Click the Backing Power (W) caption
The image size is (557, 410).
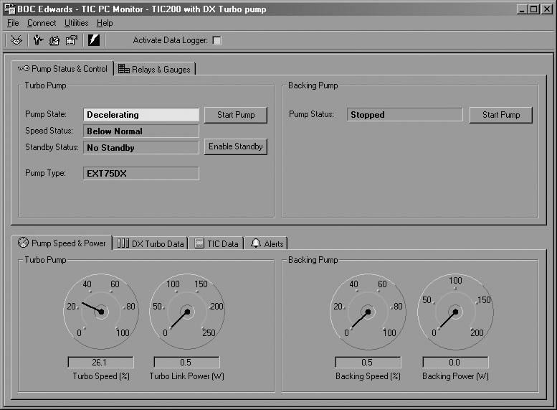tap(455, 376)
